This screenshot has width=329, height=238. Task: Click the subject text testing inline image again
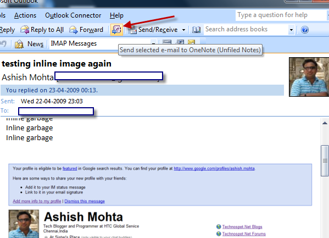[57, 64]
